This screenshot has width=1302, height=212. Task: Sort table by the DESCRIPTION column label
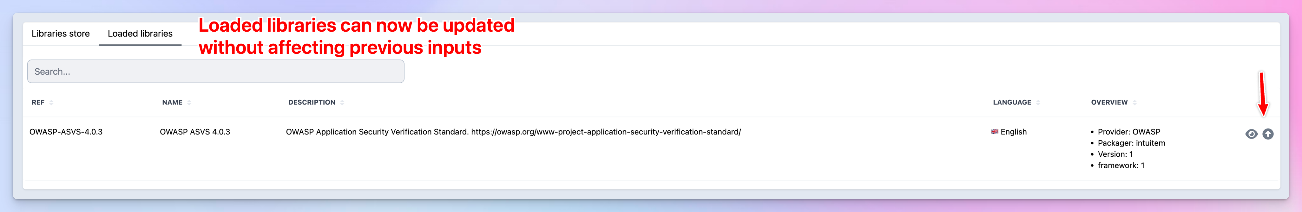tap(311, 102)
